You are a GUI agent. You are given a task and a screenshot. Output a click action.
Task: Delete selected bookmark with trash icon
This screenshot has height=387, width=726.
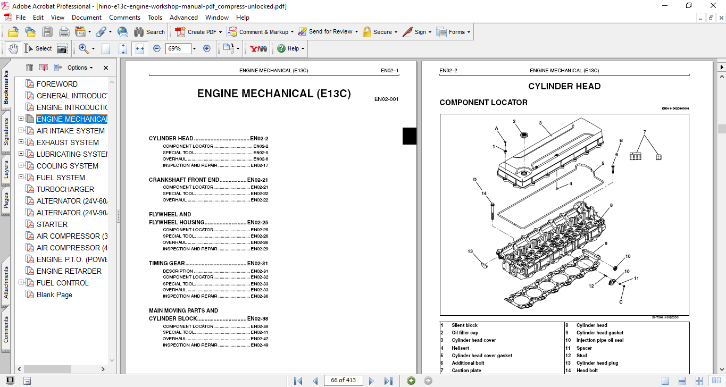[x=29, y=68]
